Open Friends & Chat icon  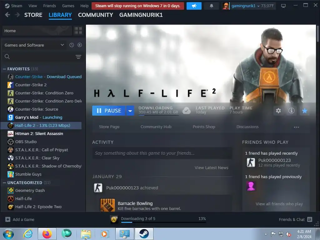[x=310, y=219]
